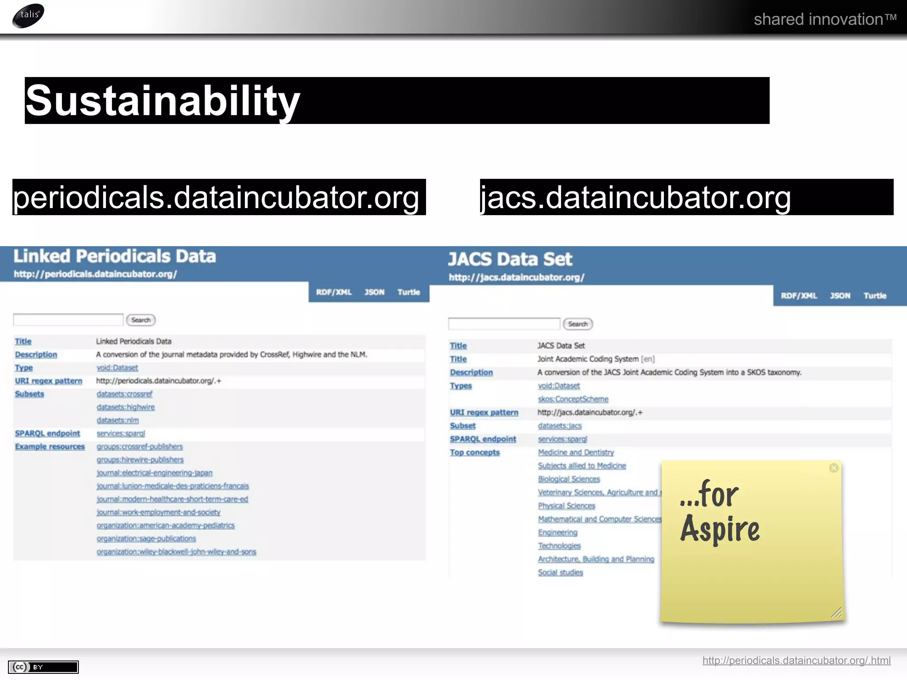Open journal:lunion-medicale-des-praticiens-francais link
Screen dimensions: 907x680
point(173,486)
